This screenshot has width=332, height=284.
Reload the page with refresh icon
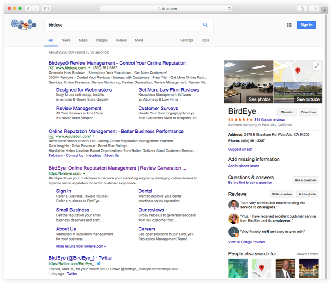point(229,8)
